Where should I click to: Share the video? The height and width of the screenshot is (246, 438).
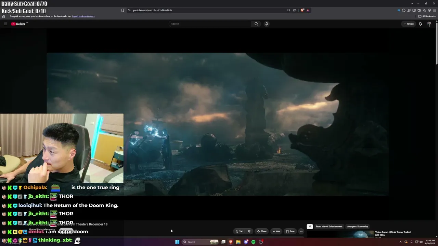point(262,231)
